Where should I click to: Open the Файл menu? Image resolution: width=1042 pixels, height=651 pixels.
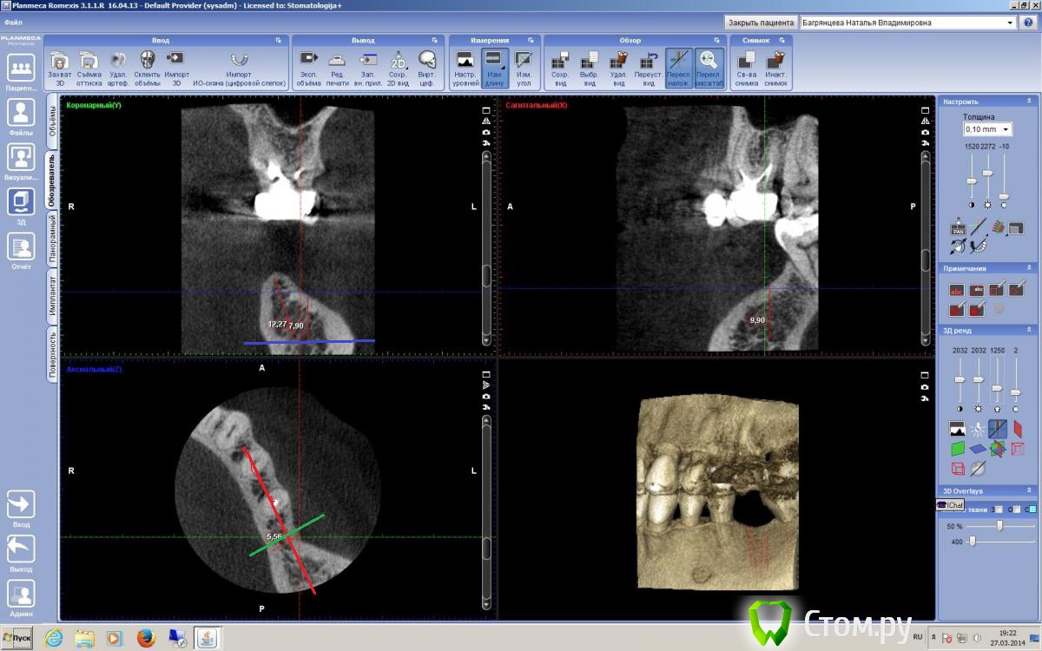[x=13, y=21]
